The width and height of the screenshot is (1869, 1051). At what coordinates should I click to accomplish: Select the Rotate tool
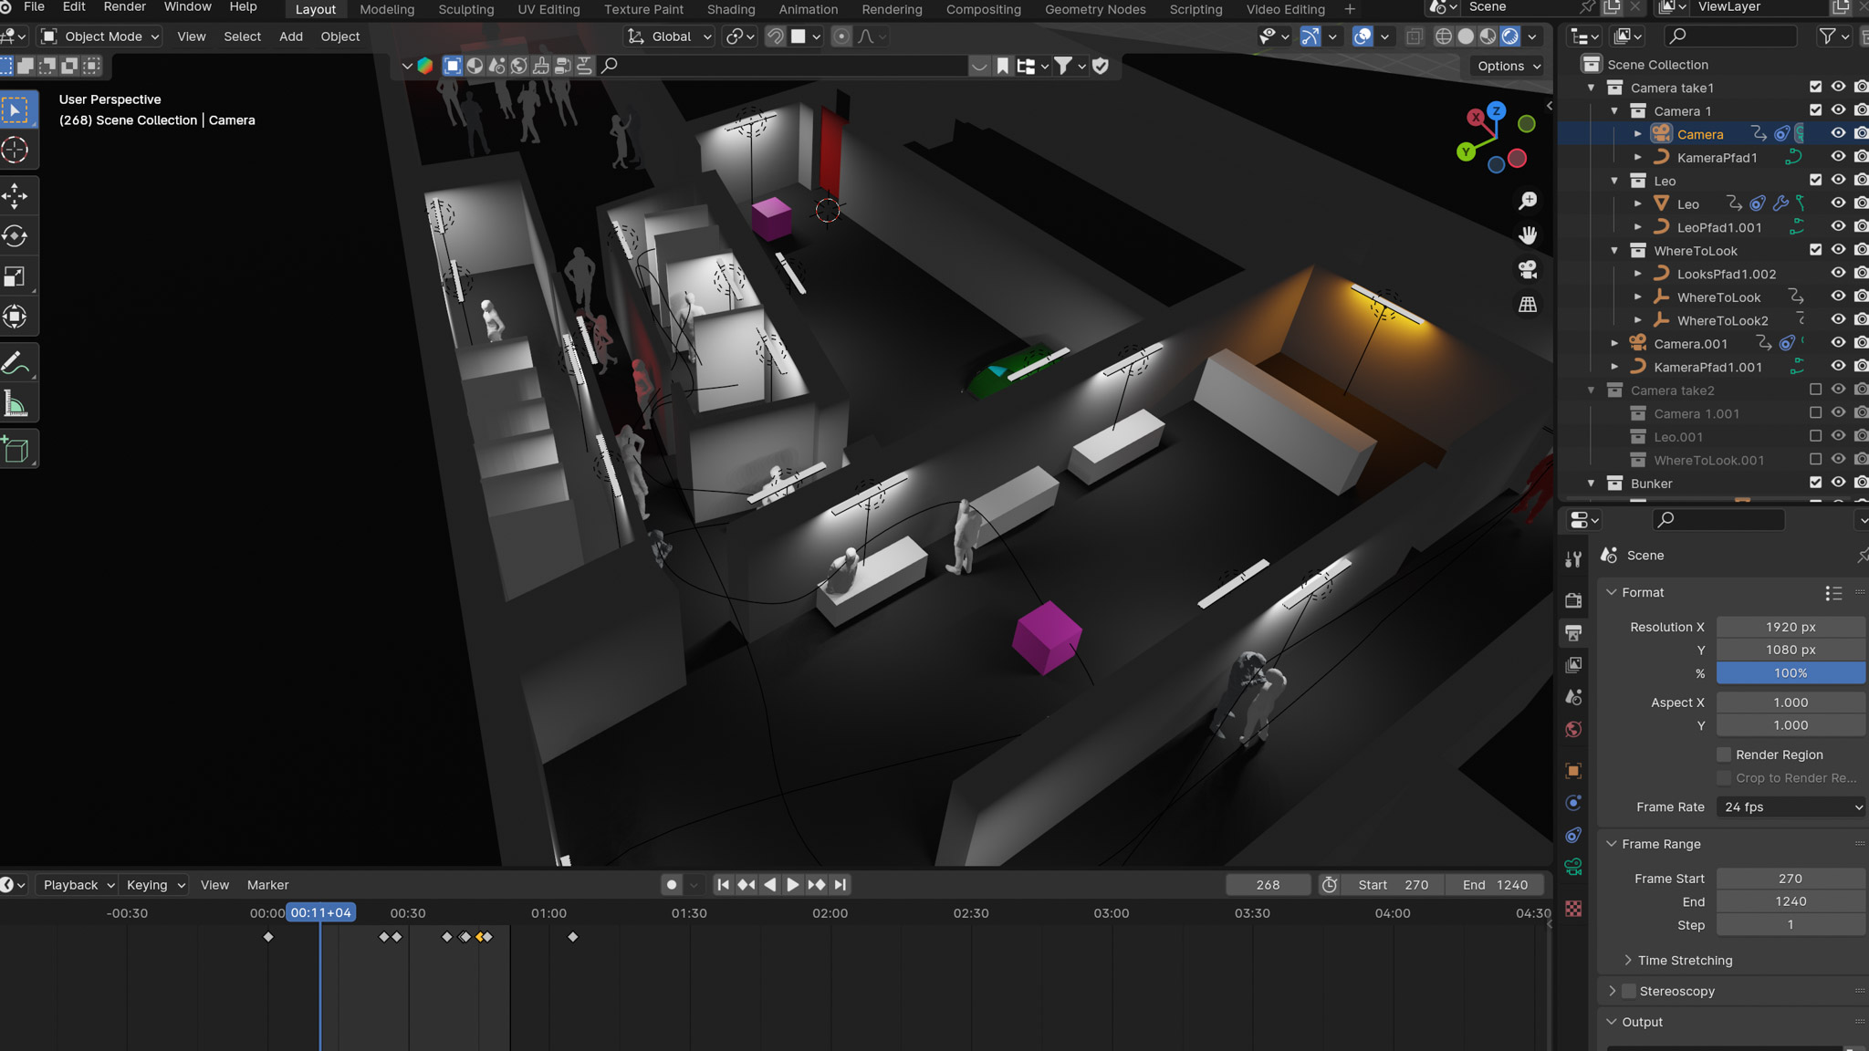tap(16, 235)
